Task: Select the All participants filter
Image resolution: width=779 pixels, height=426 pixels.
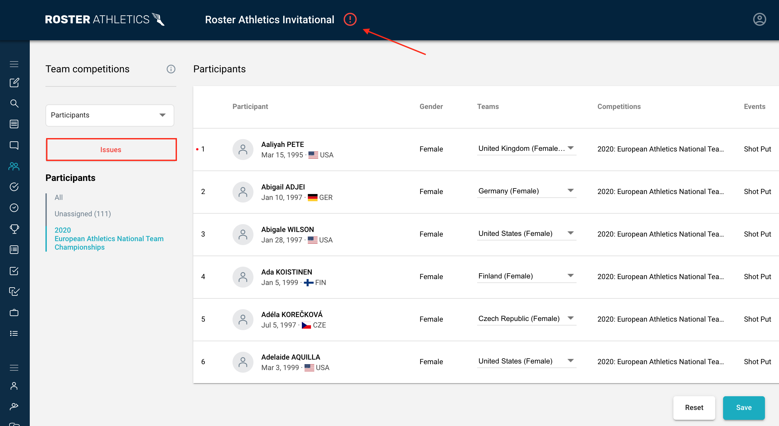Action: (x=59, y=197)
